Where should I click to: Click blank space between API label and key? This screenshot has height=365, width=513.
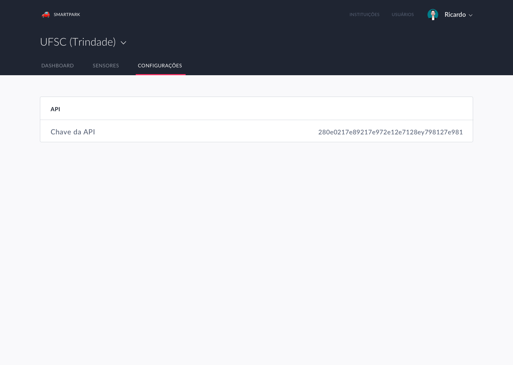click(207, 132)
